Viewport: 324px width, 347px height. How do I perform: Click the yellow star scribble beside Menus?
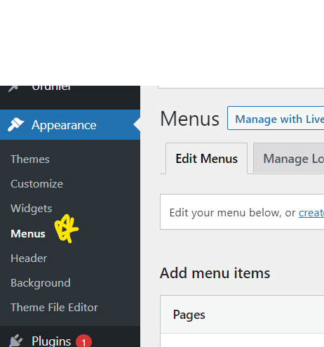click(67, 228)
